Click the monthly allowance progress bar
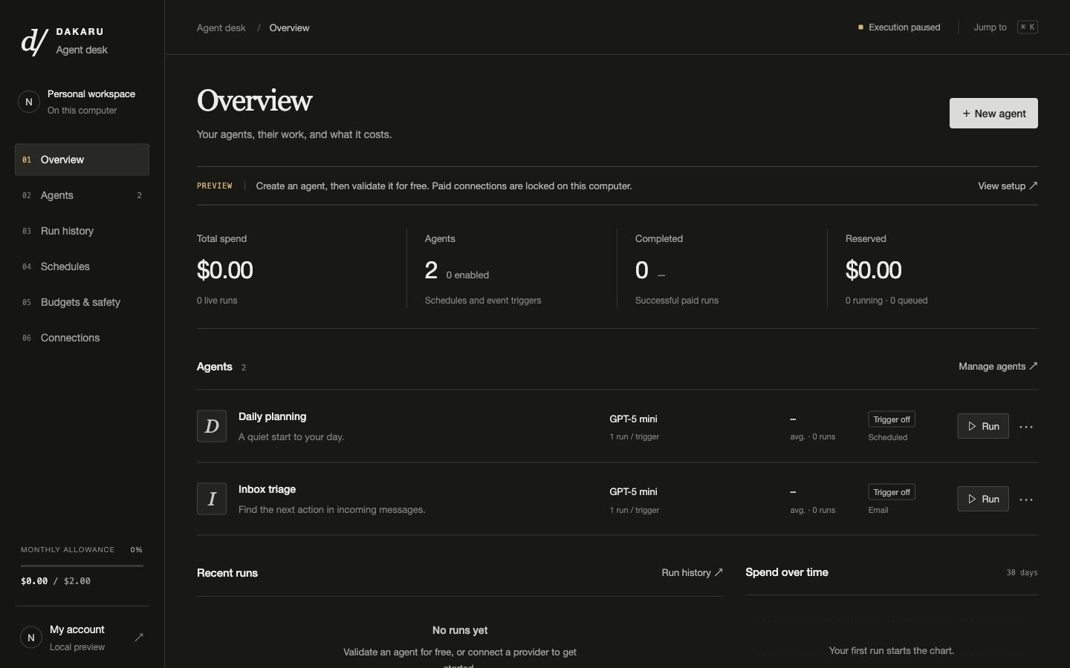 tap(82, 566)
